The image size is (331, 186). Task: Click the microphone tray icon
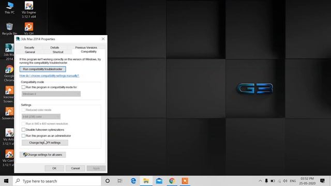coord(266,181)
